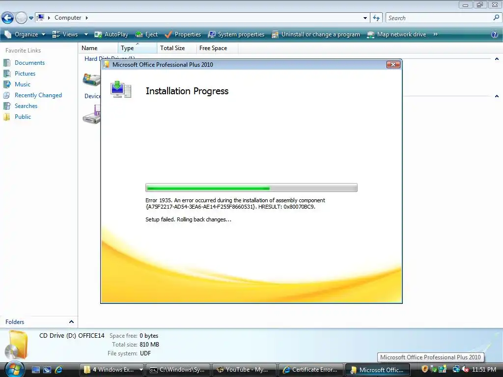Sort by the Name column header
503x377 pixels.
tap(98, 48)
